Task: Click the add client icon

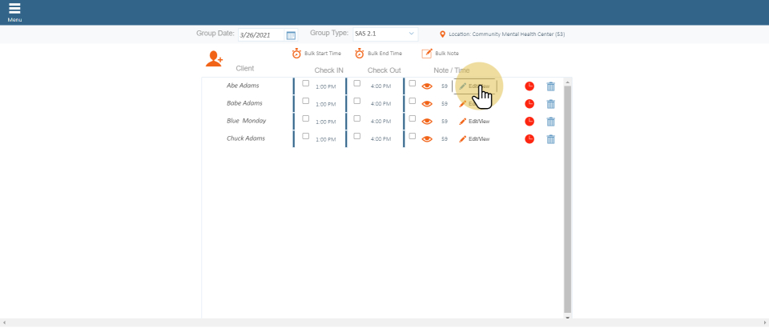Action: [214, 58]
